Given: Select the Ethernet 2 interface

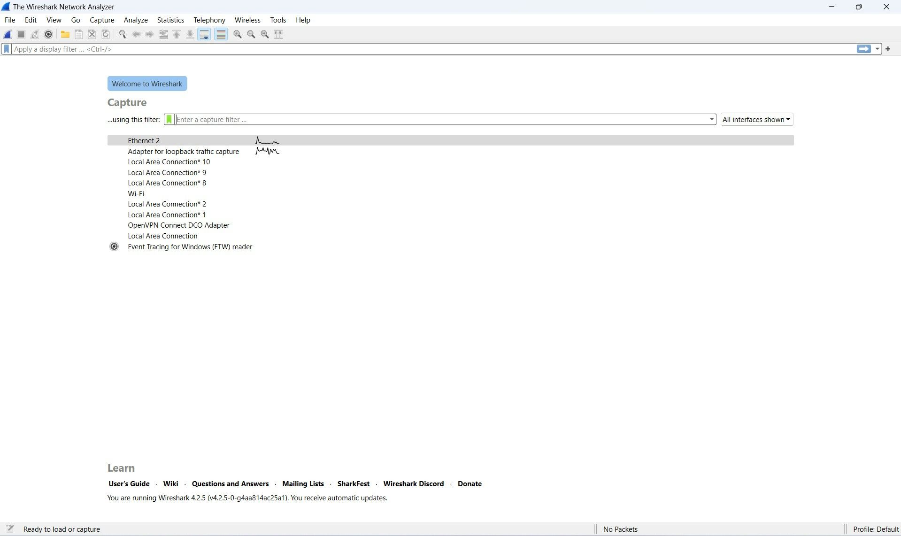Looking at the screenshot, I should (450, 140).
